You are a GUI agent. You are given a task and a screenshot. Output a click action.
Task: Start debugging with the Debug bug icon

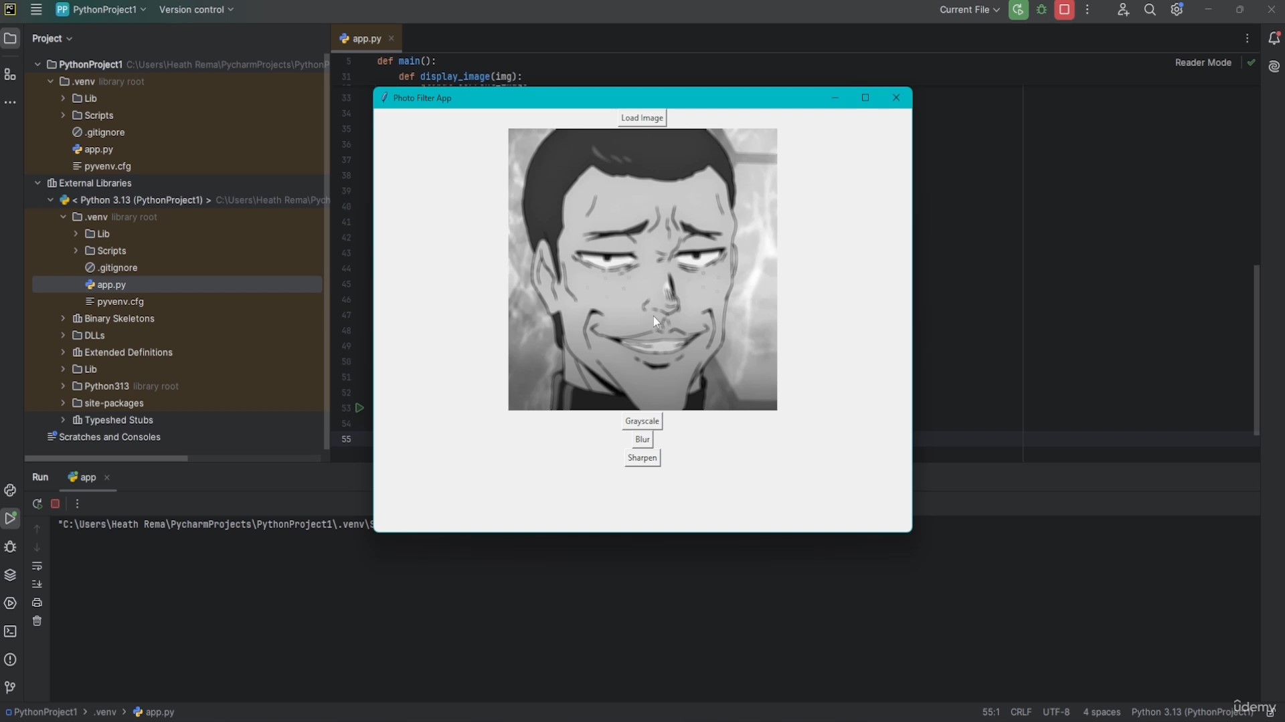coord(1041,9)
